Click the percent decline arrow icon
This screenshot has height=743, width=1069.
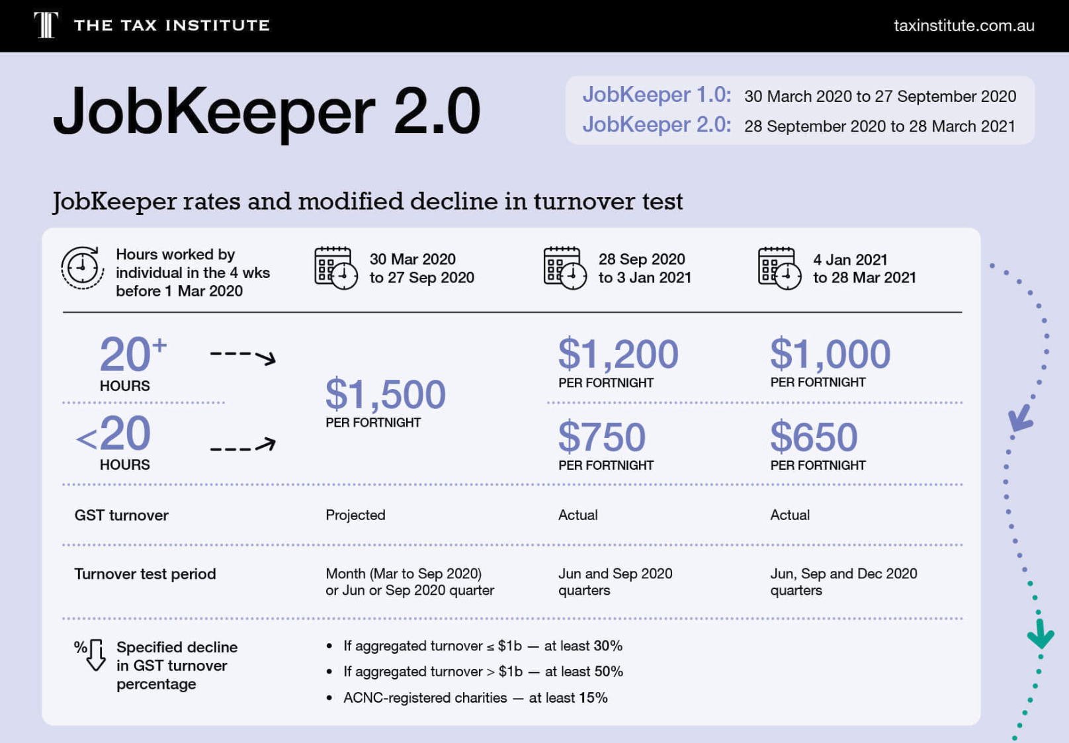point(91,655)
